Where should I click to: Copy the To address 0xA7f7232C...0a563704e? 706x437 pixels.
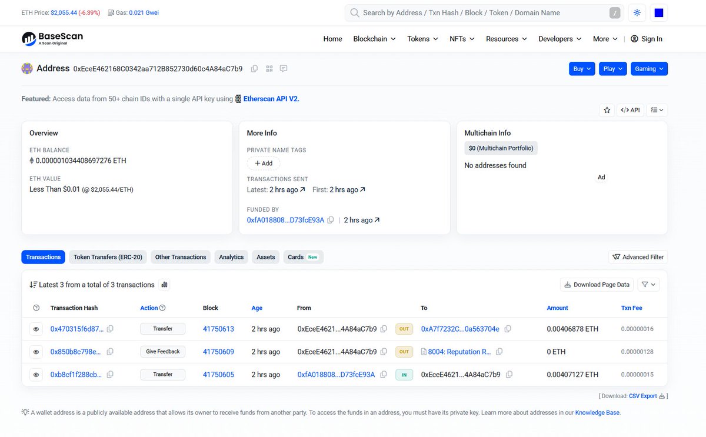(508, 329)
